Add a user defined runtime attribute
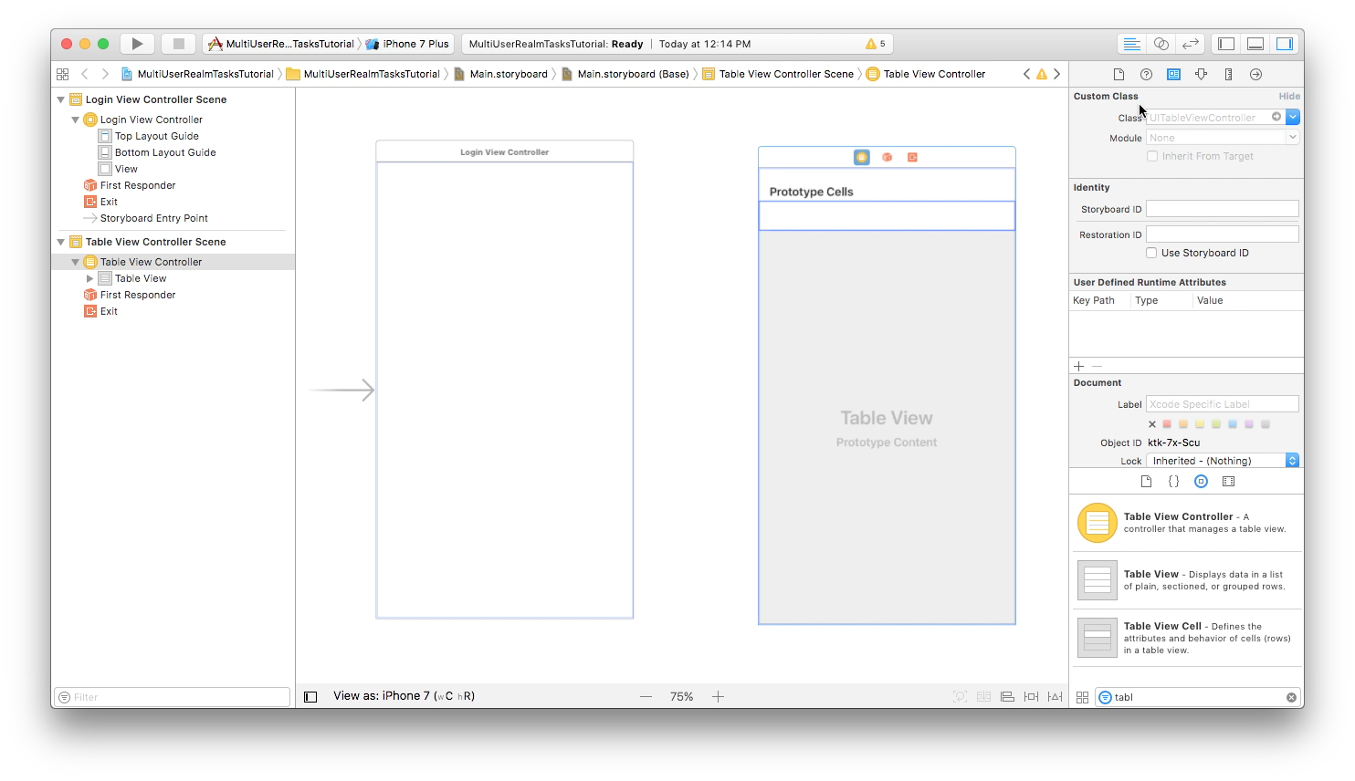1355x781 pixels. [x=1079, y=366]
